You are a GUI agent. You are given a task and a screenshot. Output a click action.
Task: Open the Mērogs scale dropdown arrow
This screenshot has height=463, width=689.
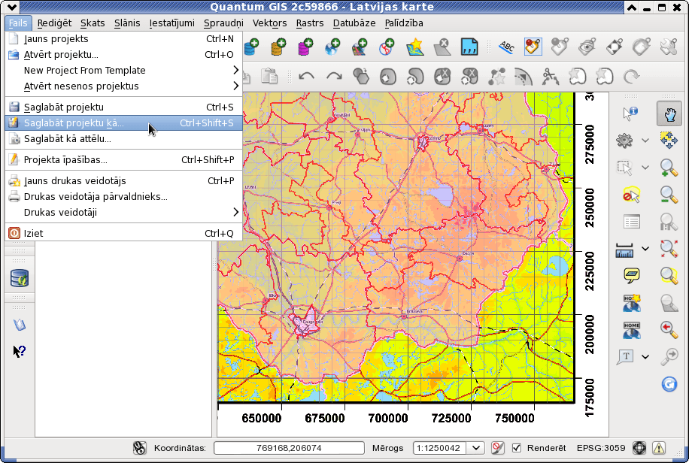tap(476, 448)
